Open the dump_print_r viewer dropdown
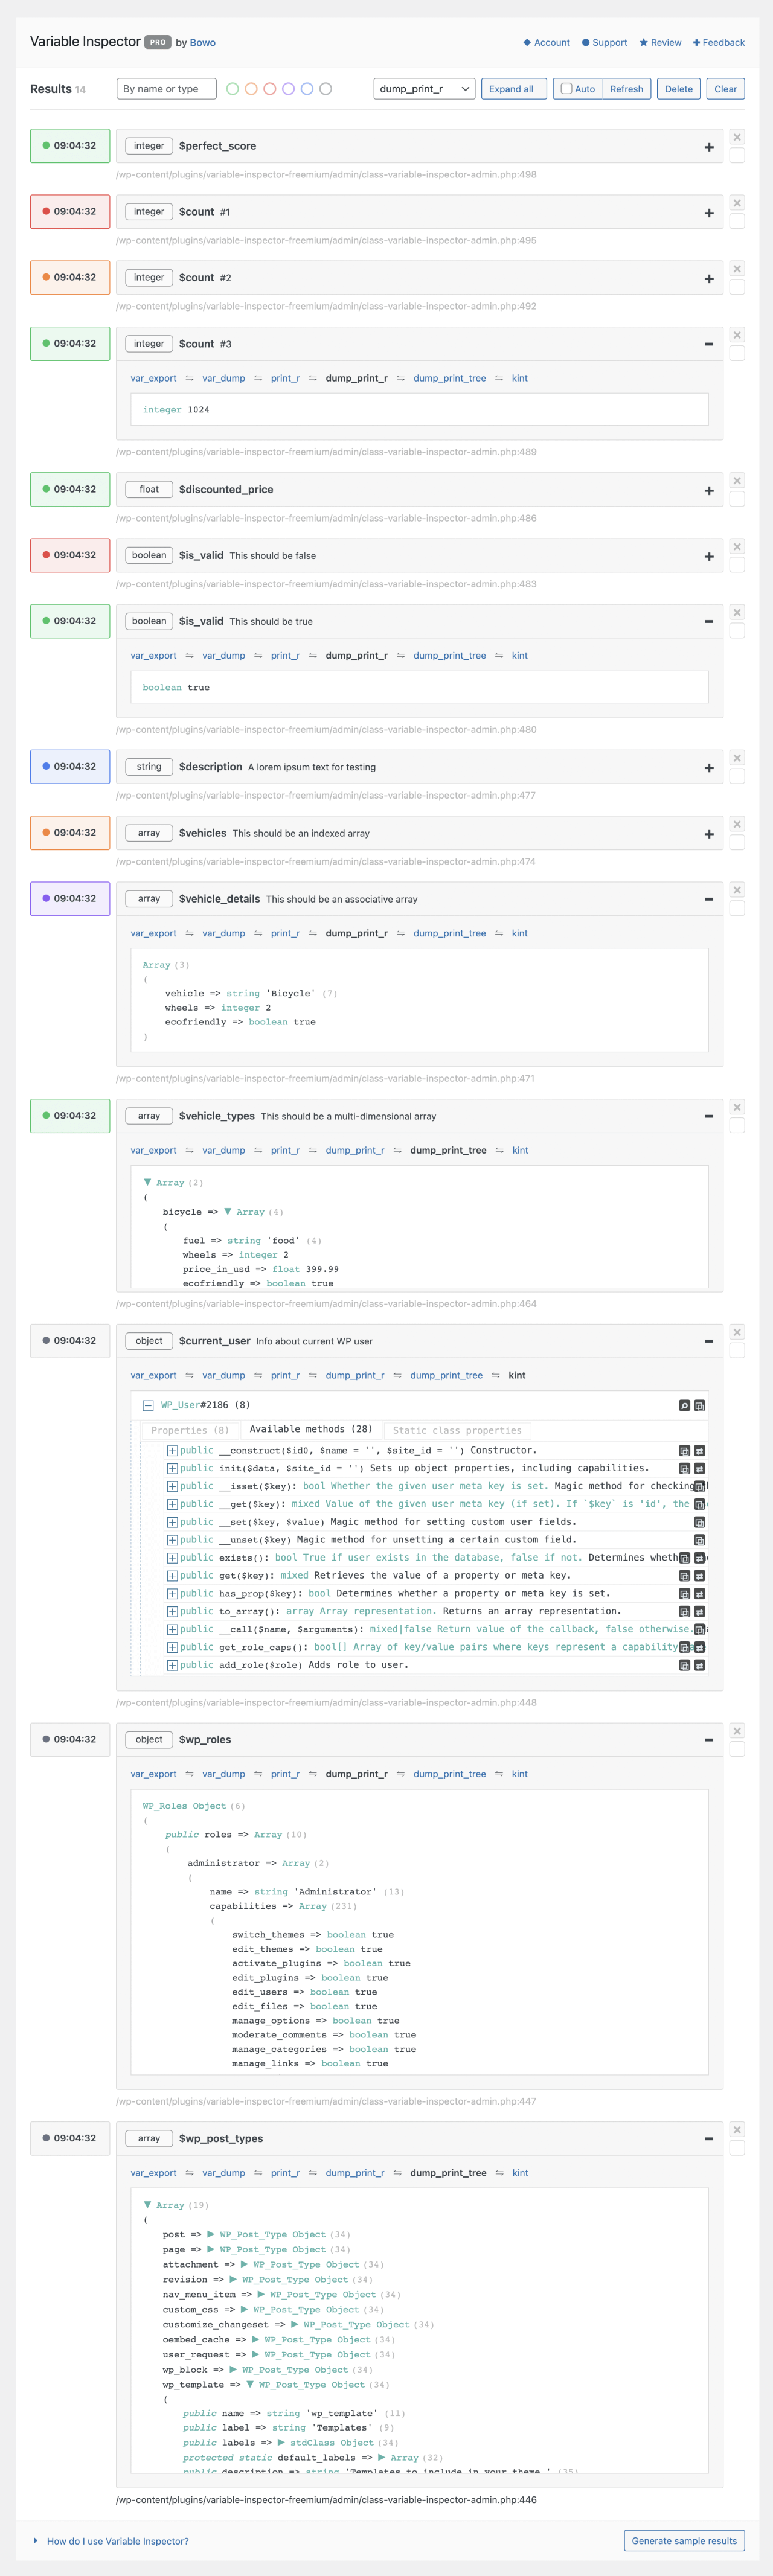This screenshot has width=773, height=2576. click(x=424, y=89)
